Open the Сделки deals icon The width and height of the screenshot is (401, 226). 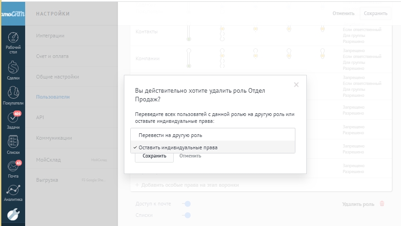pyautogui.click(x=13, y=68)
